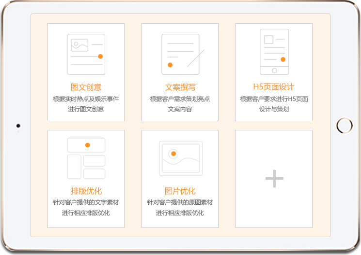Click the text 根据客户要求进行H5页面
The height and width of the screenshot is (255, 361).
pos(274,99)
